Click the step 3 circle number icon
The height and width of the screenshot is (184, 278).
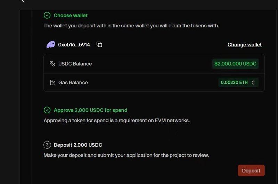(x=47, y=145)
